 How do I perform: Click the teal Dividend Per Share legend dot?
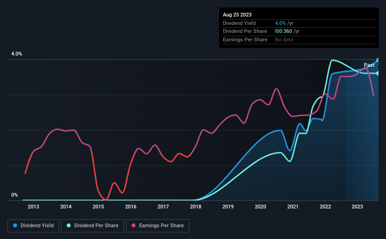(x=69, y=225)
